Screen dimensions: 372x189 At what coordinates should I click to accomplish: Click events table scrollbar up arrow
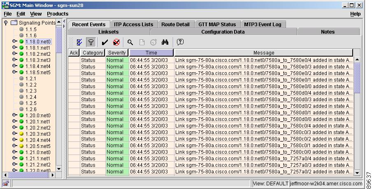pos(357,59)
